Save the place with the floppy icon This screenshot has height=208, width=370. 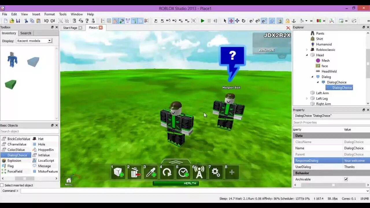18,21
